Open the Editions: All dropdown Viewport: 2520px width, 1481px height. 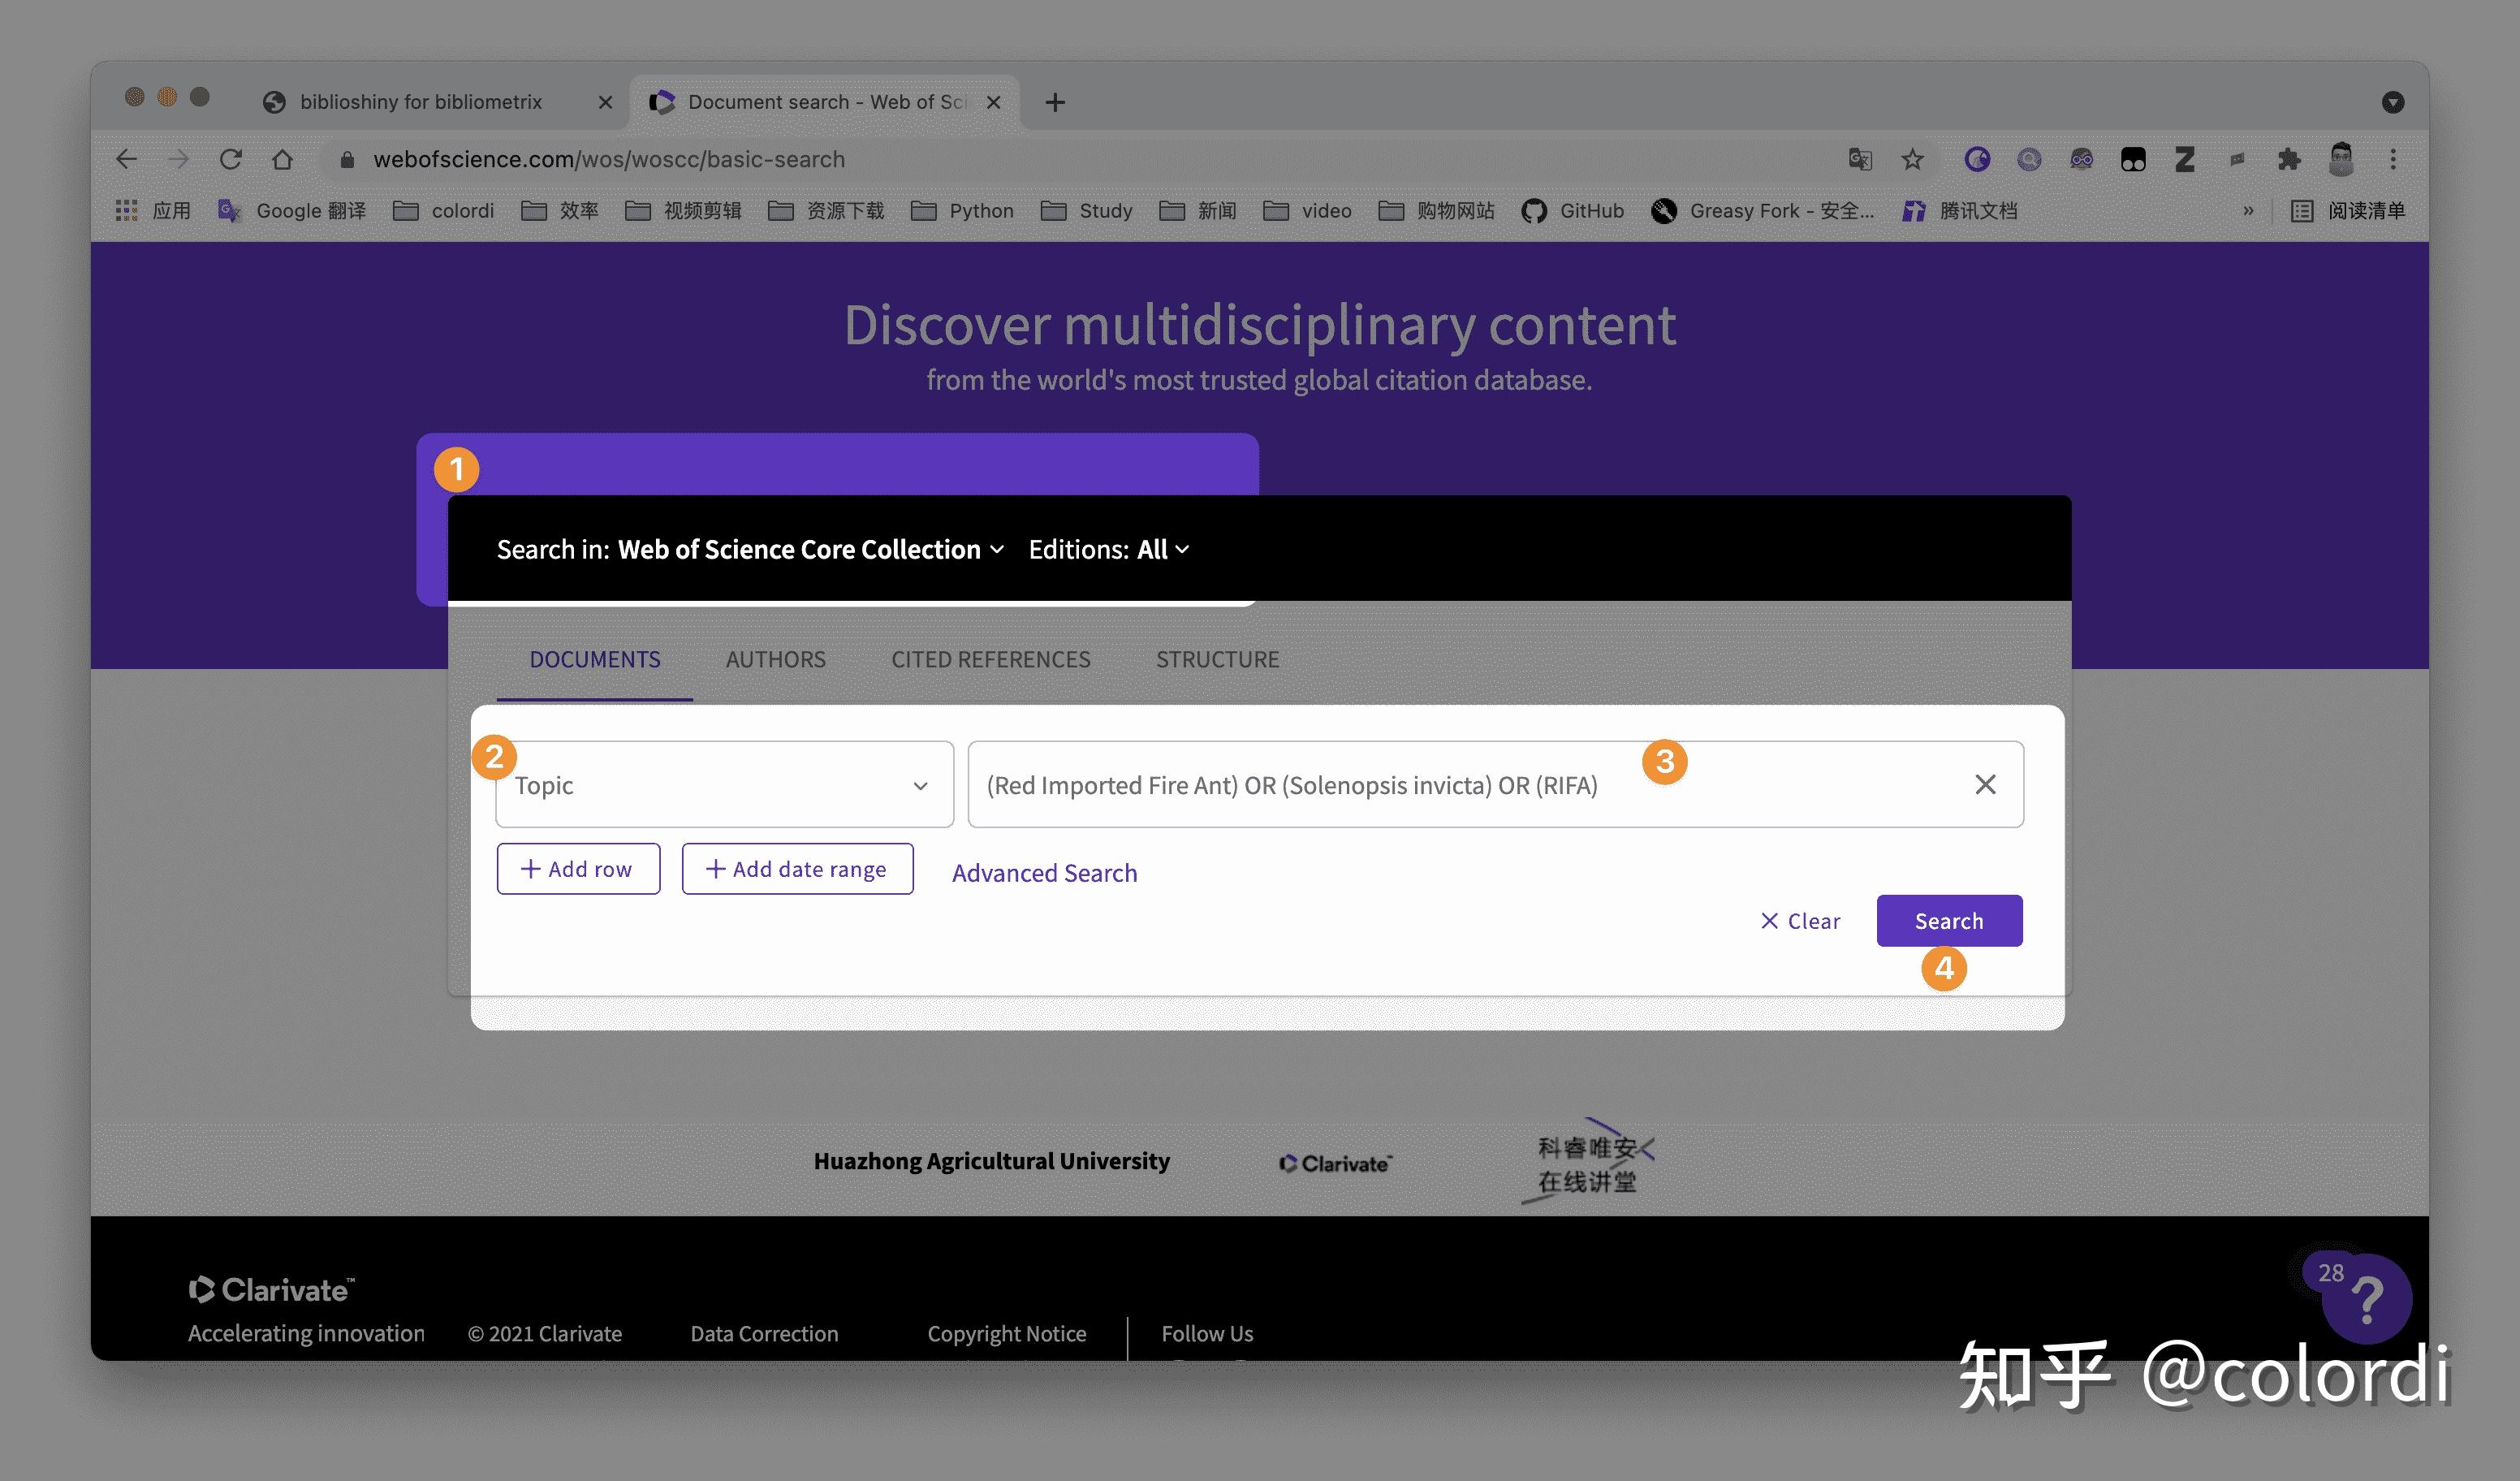point(1109,549)
